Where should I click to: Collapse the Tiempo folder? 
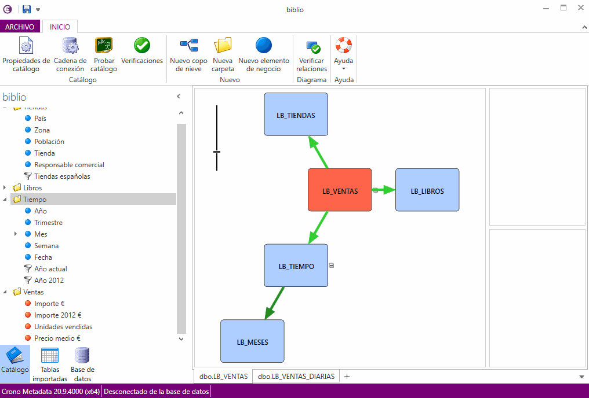tap(6, 200)
